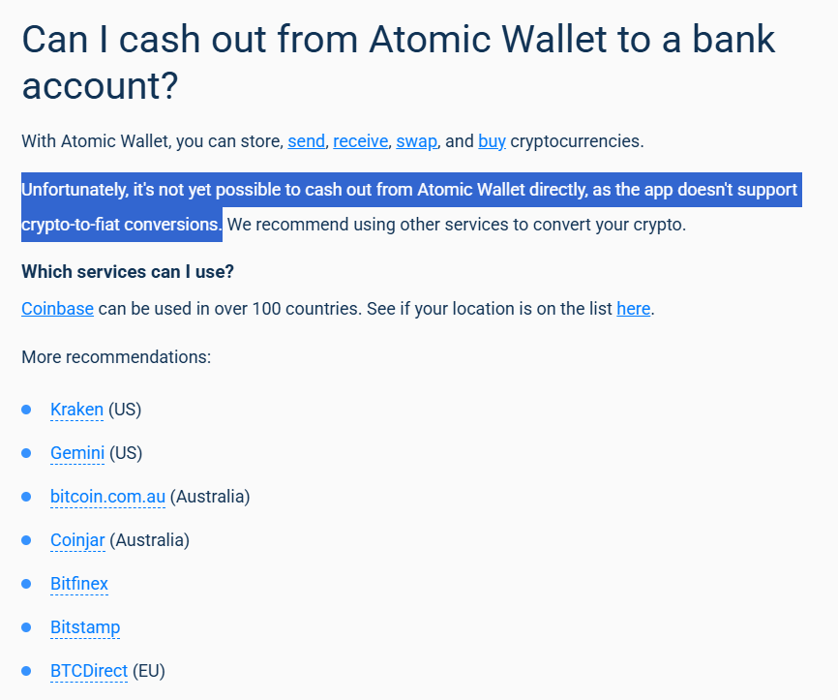The width and height of the screenshot is (838, 700).
Task: Click the "here" country list link
Action: coord(633,309)
